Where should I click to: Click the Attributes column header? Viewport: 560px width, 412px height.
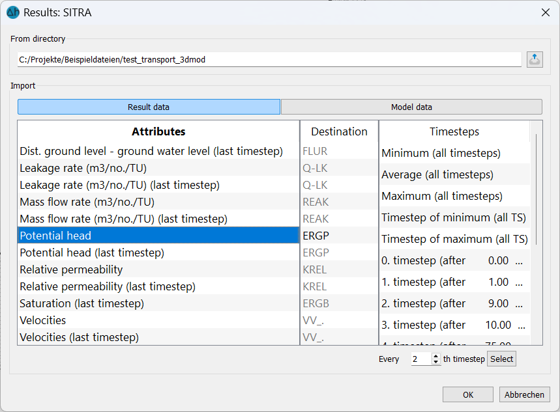pos(158,131)
